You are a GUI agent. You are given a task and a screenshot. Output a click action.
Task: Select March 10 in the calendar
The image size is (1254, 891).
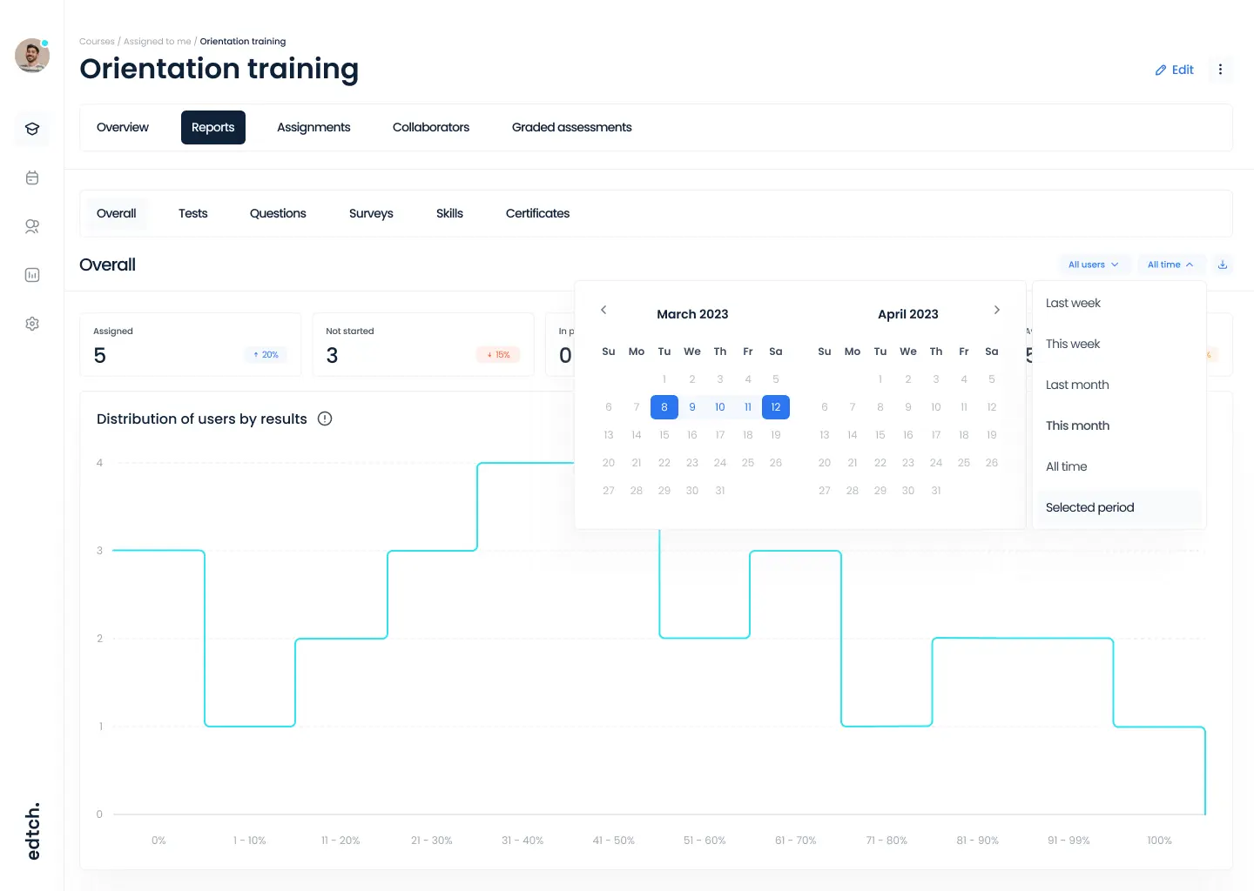point(720,407)
